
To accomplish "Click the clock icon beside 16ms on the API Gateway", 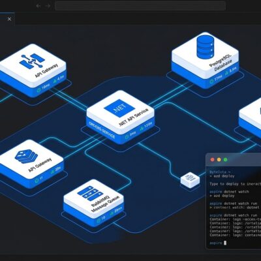I will point(38,89).
